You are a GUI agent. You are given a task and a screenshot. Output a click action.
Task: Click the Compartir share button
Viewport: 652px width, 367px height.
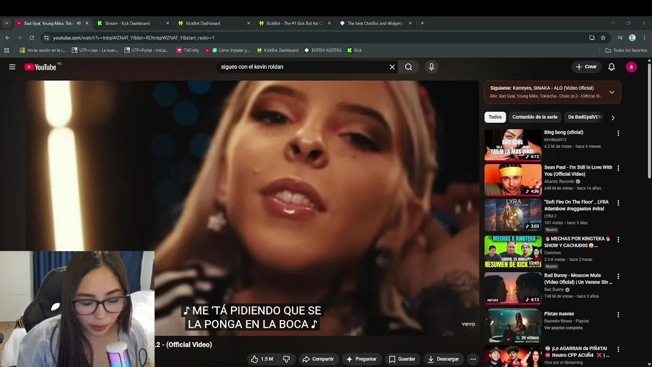(318, 359)
